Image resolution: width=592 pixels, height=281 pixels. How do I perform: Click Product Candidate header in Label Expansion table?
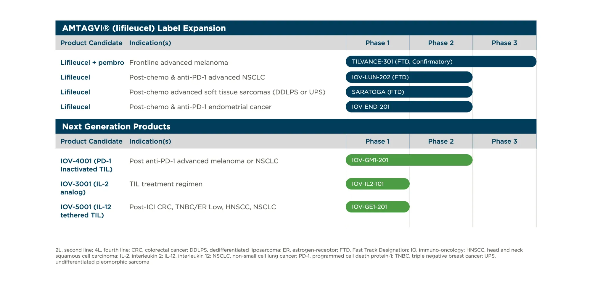[91, 43]
